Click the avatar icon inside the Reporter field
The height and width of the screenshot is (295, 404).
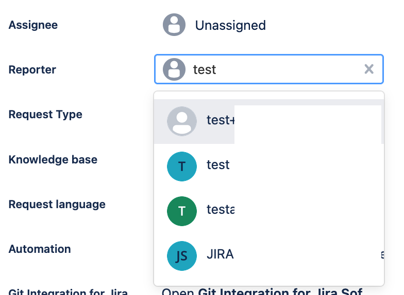click(174, 69)
